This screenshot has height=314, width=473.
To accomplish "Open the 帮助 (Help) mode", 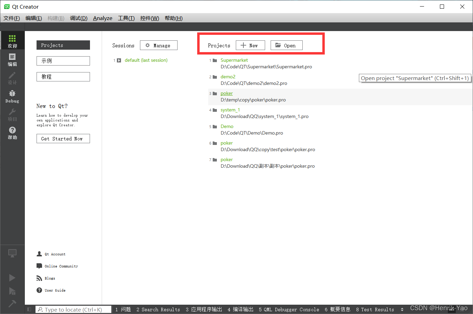I will click(x=12, y=133).
